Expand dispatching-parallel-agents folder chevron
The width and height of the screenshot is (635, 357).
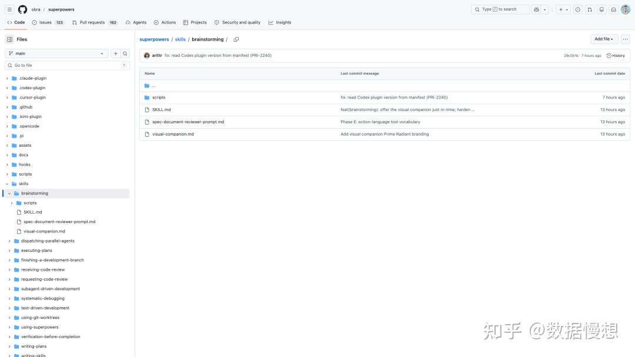click(9, 241)
